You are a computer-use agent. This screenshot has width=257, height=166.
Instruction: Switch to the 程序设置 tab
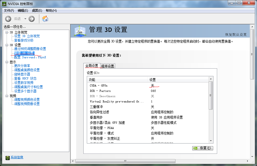point(108,66)
